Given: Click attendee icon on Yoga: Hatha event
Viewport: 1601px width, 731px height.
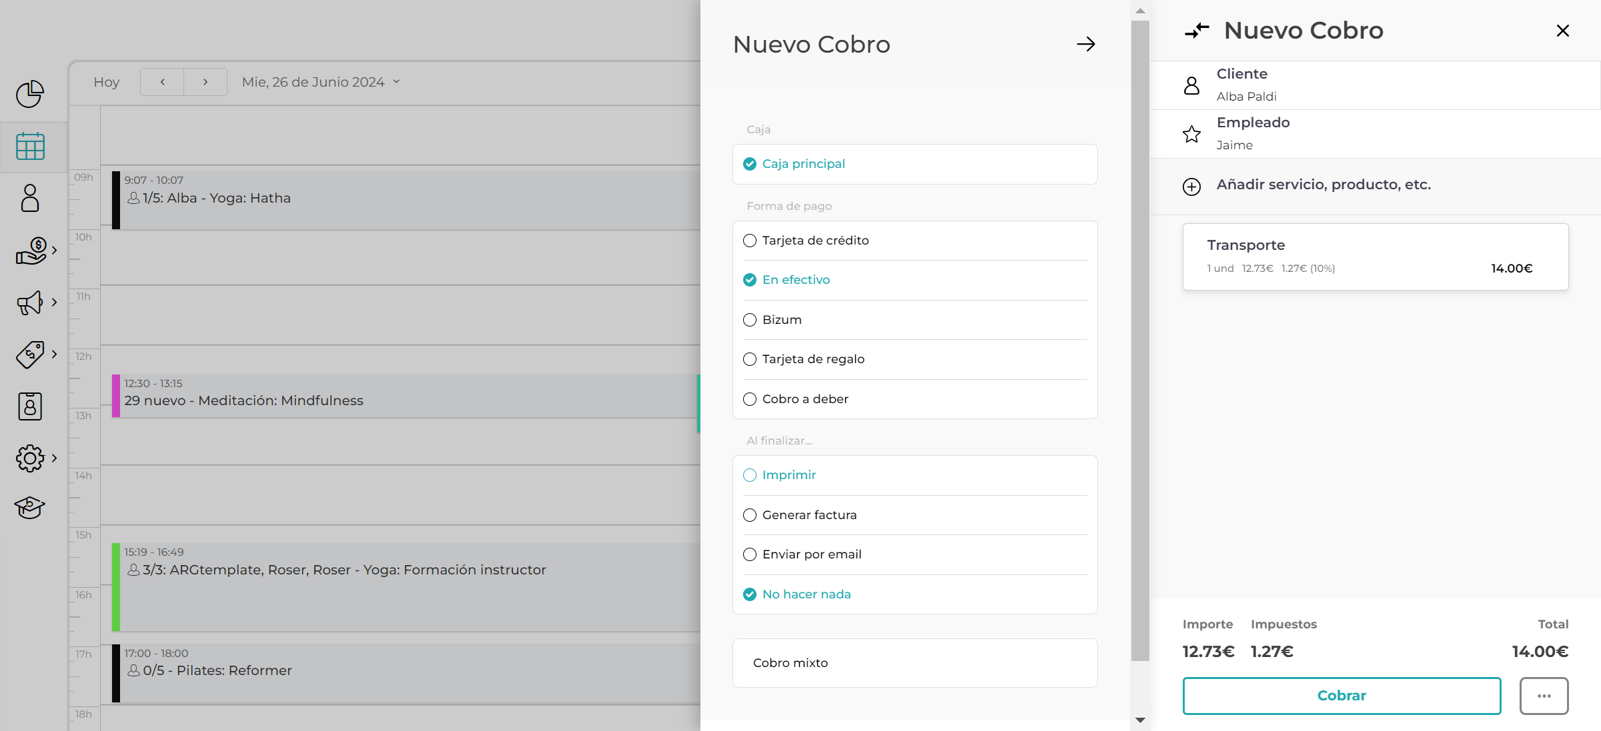Looking at the screenshot, I should click(x=133, y=198).
